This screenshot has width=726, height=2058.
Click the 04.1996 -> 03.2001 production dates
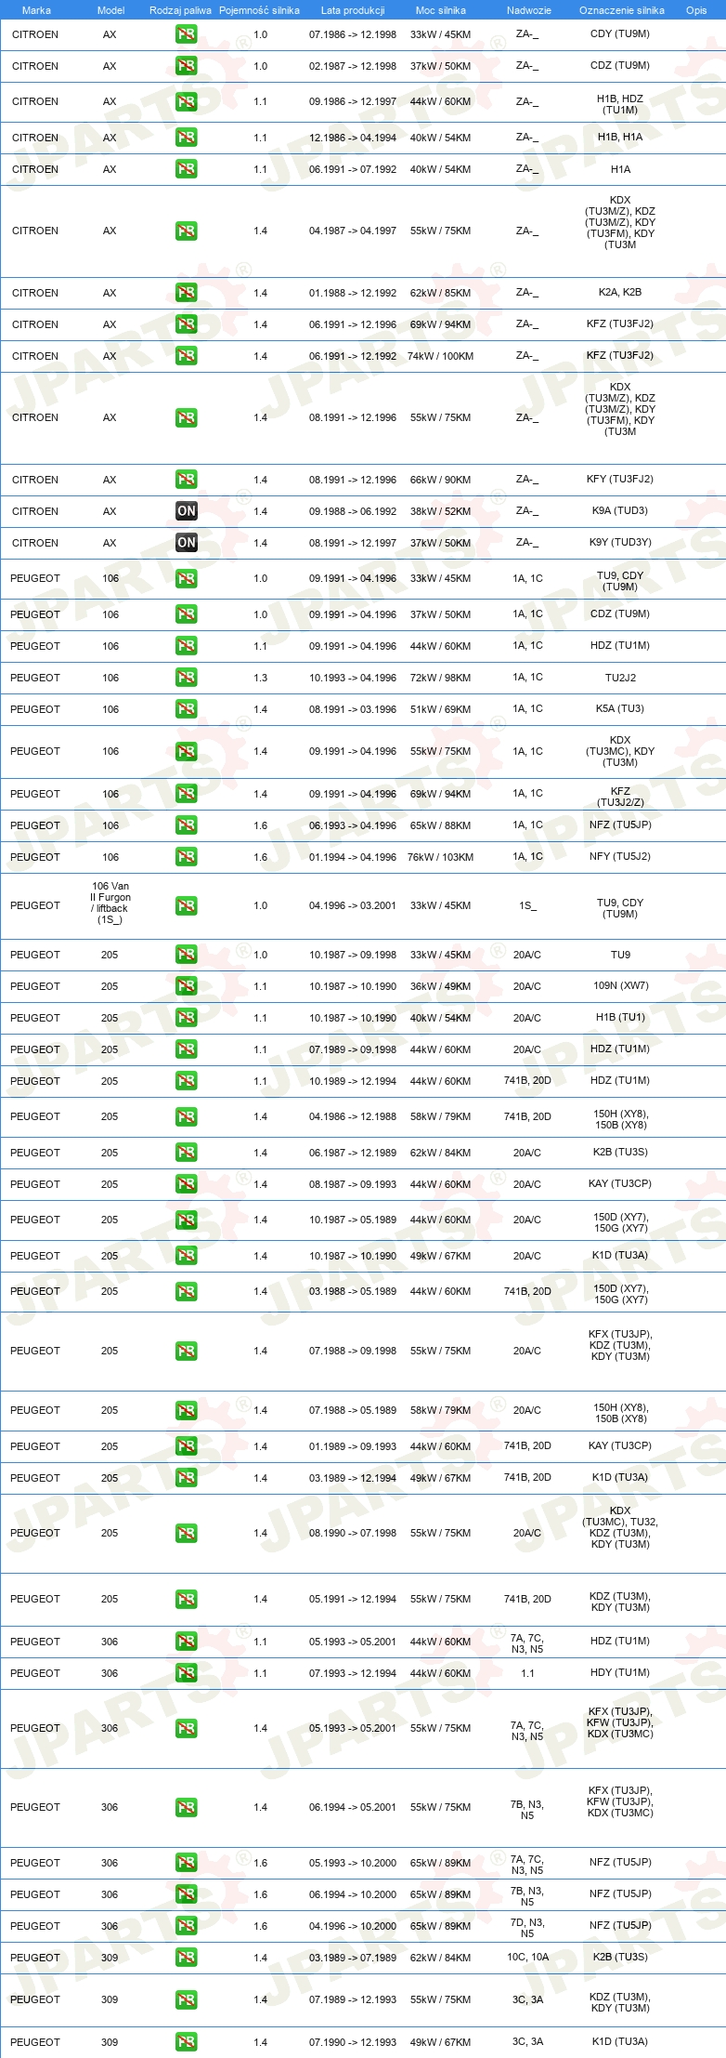[353, 905]
